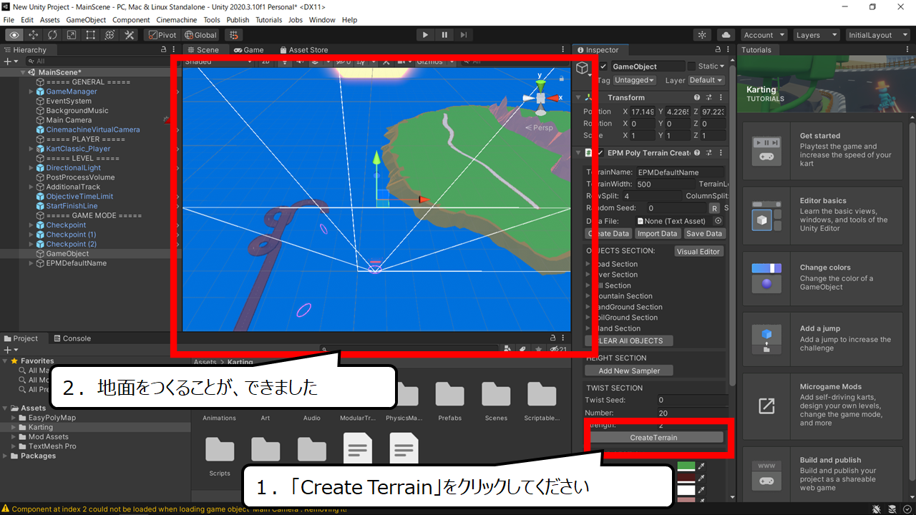Image resolution: width=916 pixels, height=515 pixels.
Task: Toggle the Static checkbox
Action: 691,66
